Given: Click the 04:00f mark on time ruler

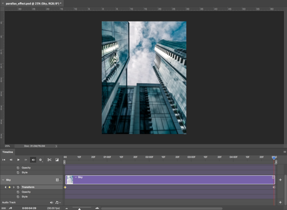Looking at the screenshot, I should [x=233, y=157].
